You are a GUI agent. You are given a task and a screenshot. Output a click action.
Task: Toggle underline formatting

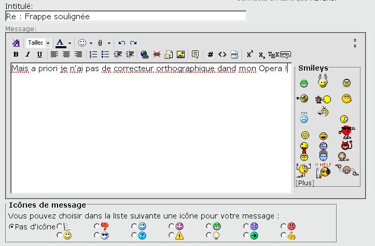[x=39, y=54]
